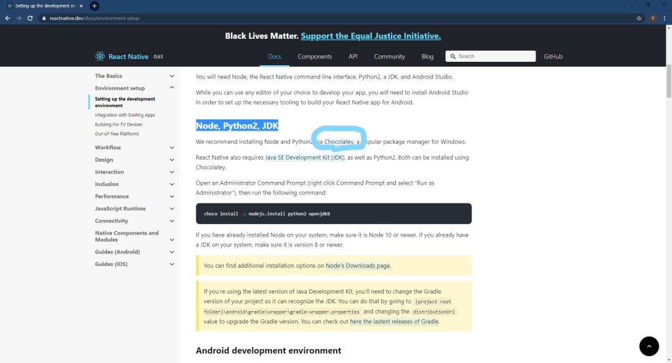Click the React Native home title
This screenshot has height=363, width=672.
(x=128, y=56)
